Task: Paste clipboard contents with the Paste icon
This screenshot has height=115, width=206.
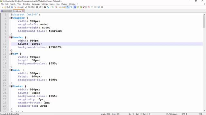Action: pyautogui.click(x=33, y=7)
